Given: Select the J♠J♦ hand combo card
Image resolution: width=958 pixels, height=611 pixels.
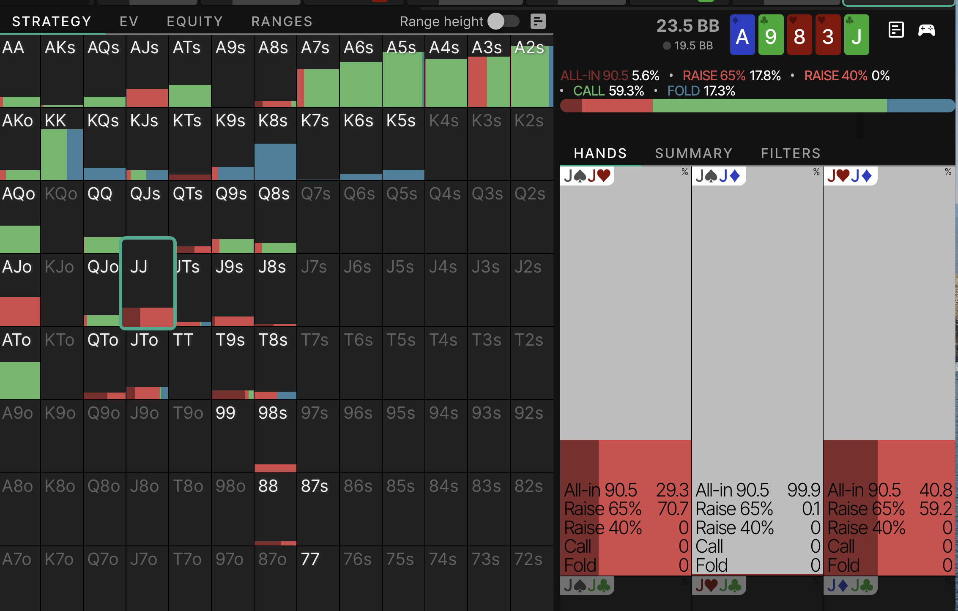Looking at the screenshot, I should [x=757, y=371].
